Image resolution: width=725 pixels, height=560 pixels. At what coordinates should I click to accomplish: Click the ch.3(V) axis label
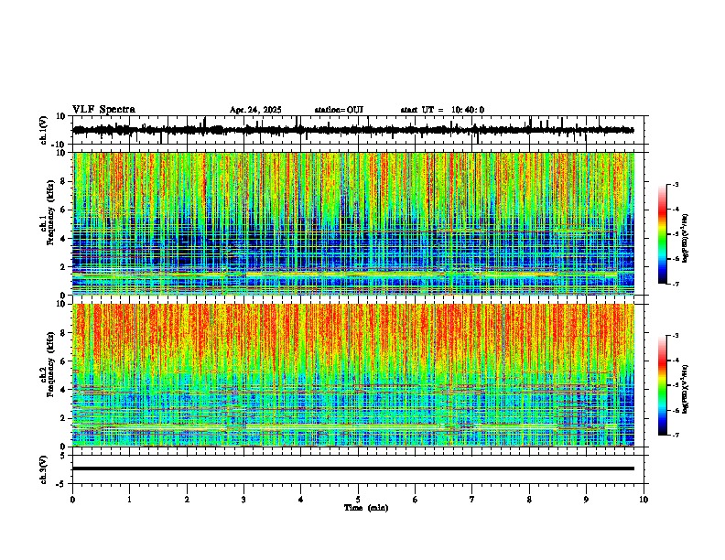[x=44, y=469]
